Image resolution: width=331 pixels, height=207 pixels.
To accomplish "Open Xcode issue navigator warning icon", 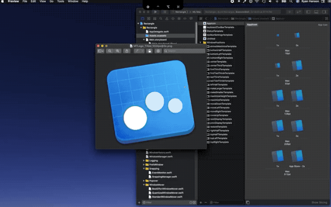I will [167, 19].
